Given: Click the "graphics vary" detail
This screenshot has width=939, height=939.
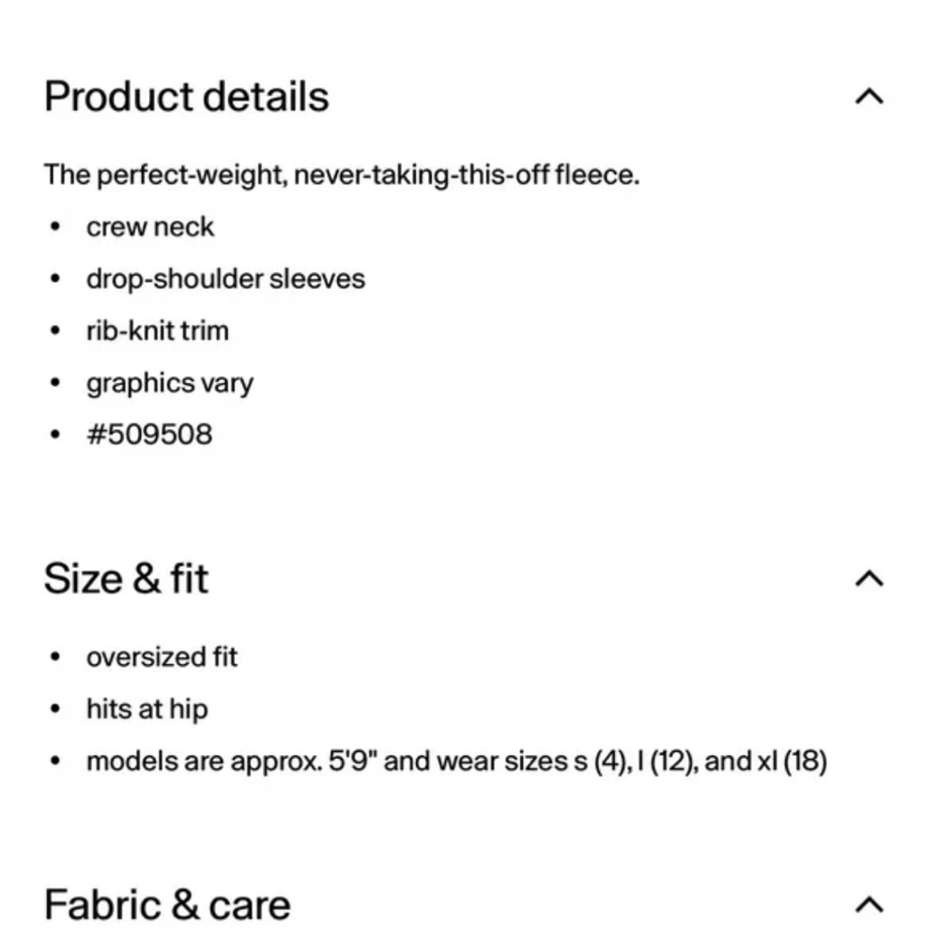Looking at the screenshot, I should pos(170,383).
